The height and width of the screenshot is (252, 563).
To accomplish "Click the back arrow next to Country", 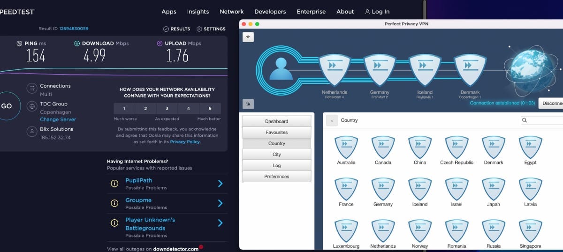I will pos(332,120).
